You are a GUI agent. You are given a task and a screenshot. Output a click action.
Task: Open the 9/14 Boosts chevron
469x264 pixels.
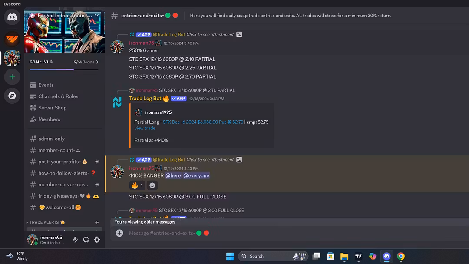tap(97, 62)
